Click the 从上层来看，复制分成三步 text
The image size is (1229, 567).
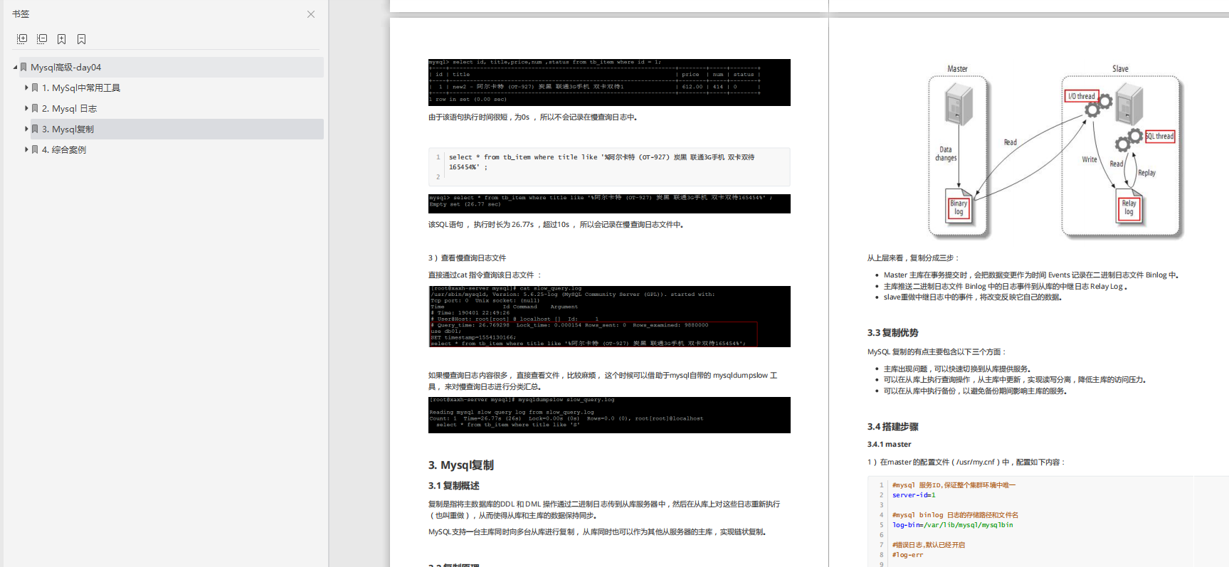pos(913,258)
